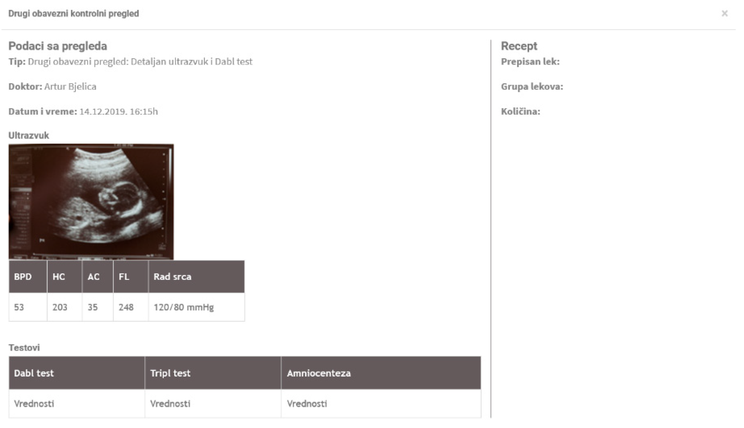Click the date 14.12.2019. 16:15h

tap(119, 112)
